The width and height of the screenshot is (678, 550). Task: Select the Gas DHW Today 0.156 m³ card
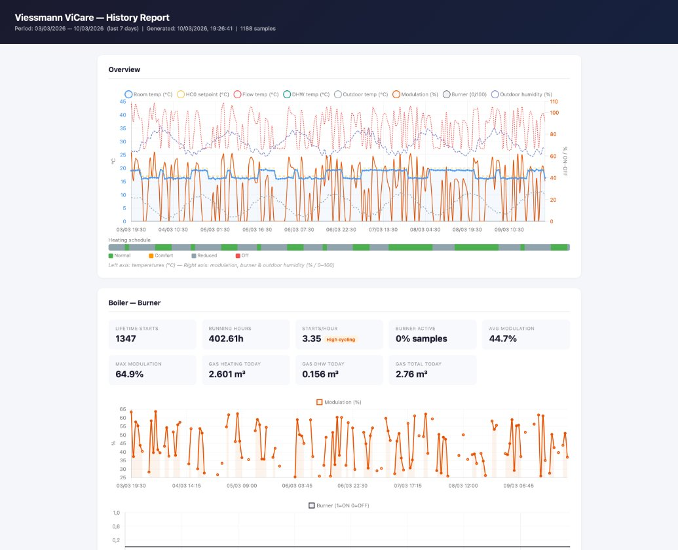pyautogui.click(x=339, y=370)
